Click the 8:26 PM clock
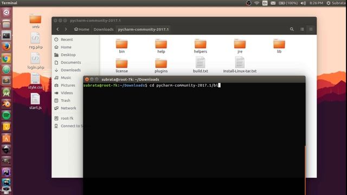347x195 pixels. (316, 3)
